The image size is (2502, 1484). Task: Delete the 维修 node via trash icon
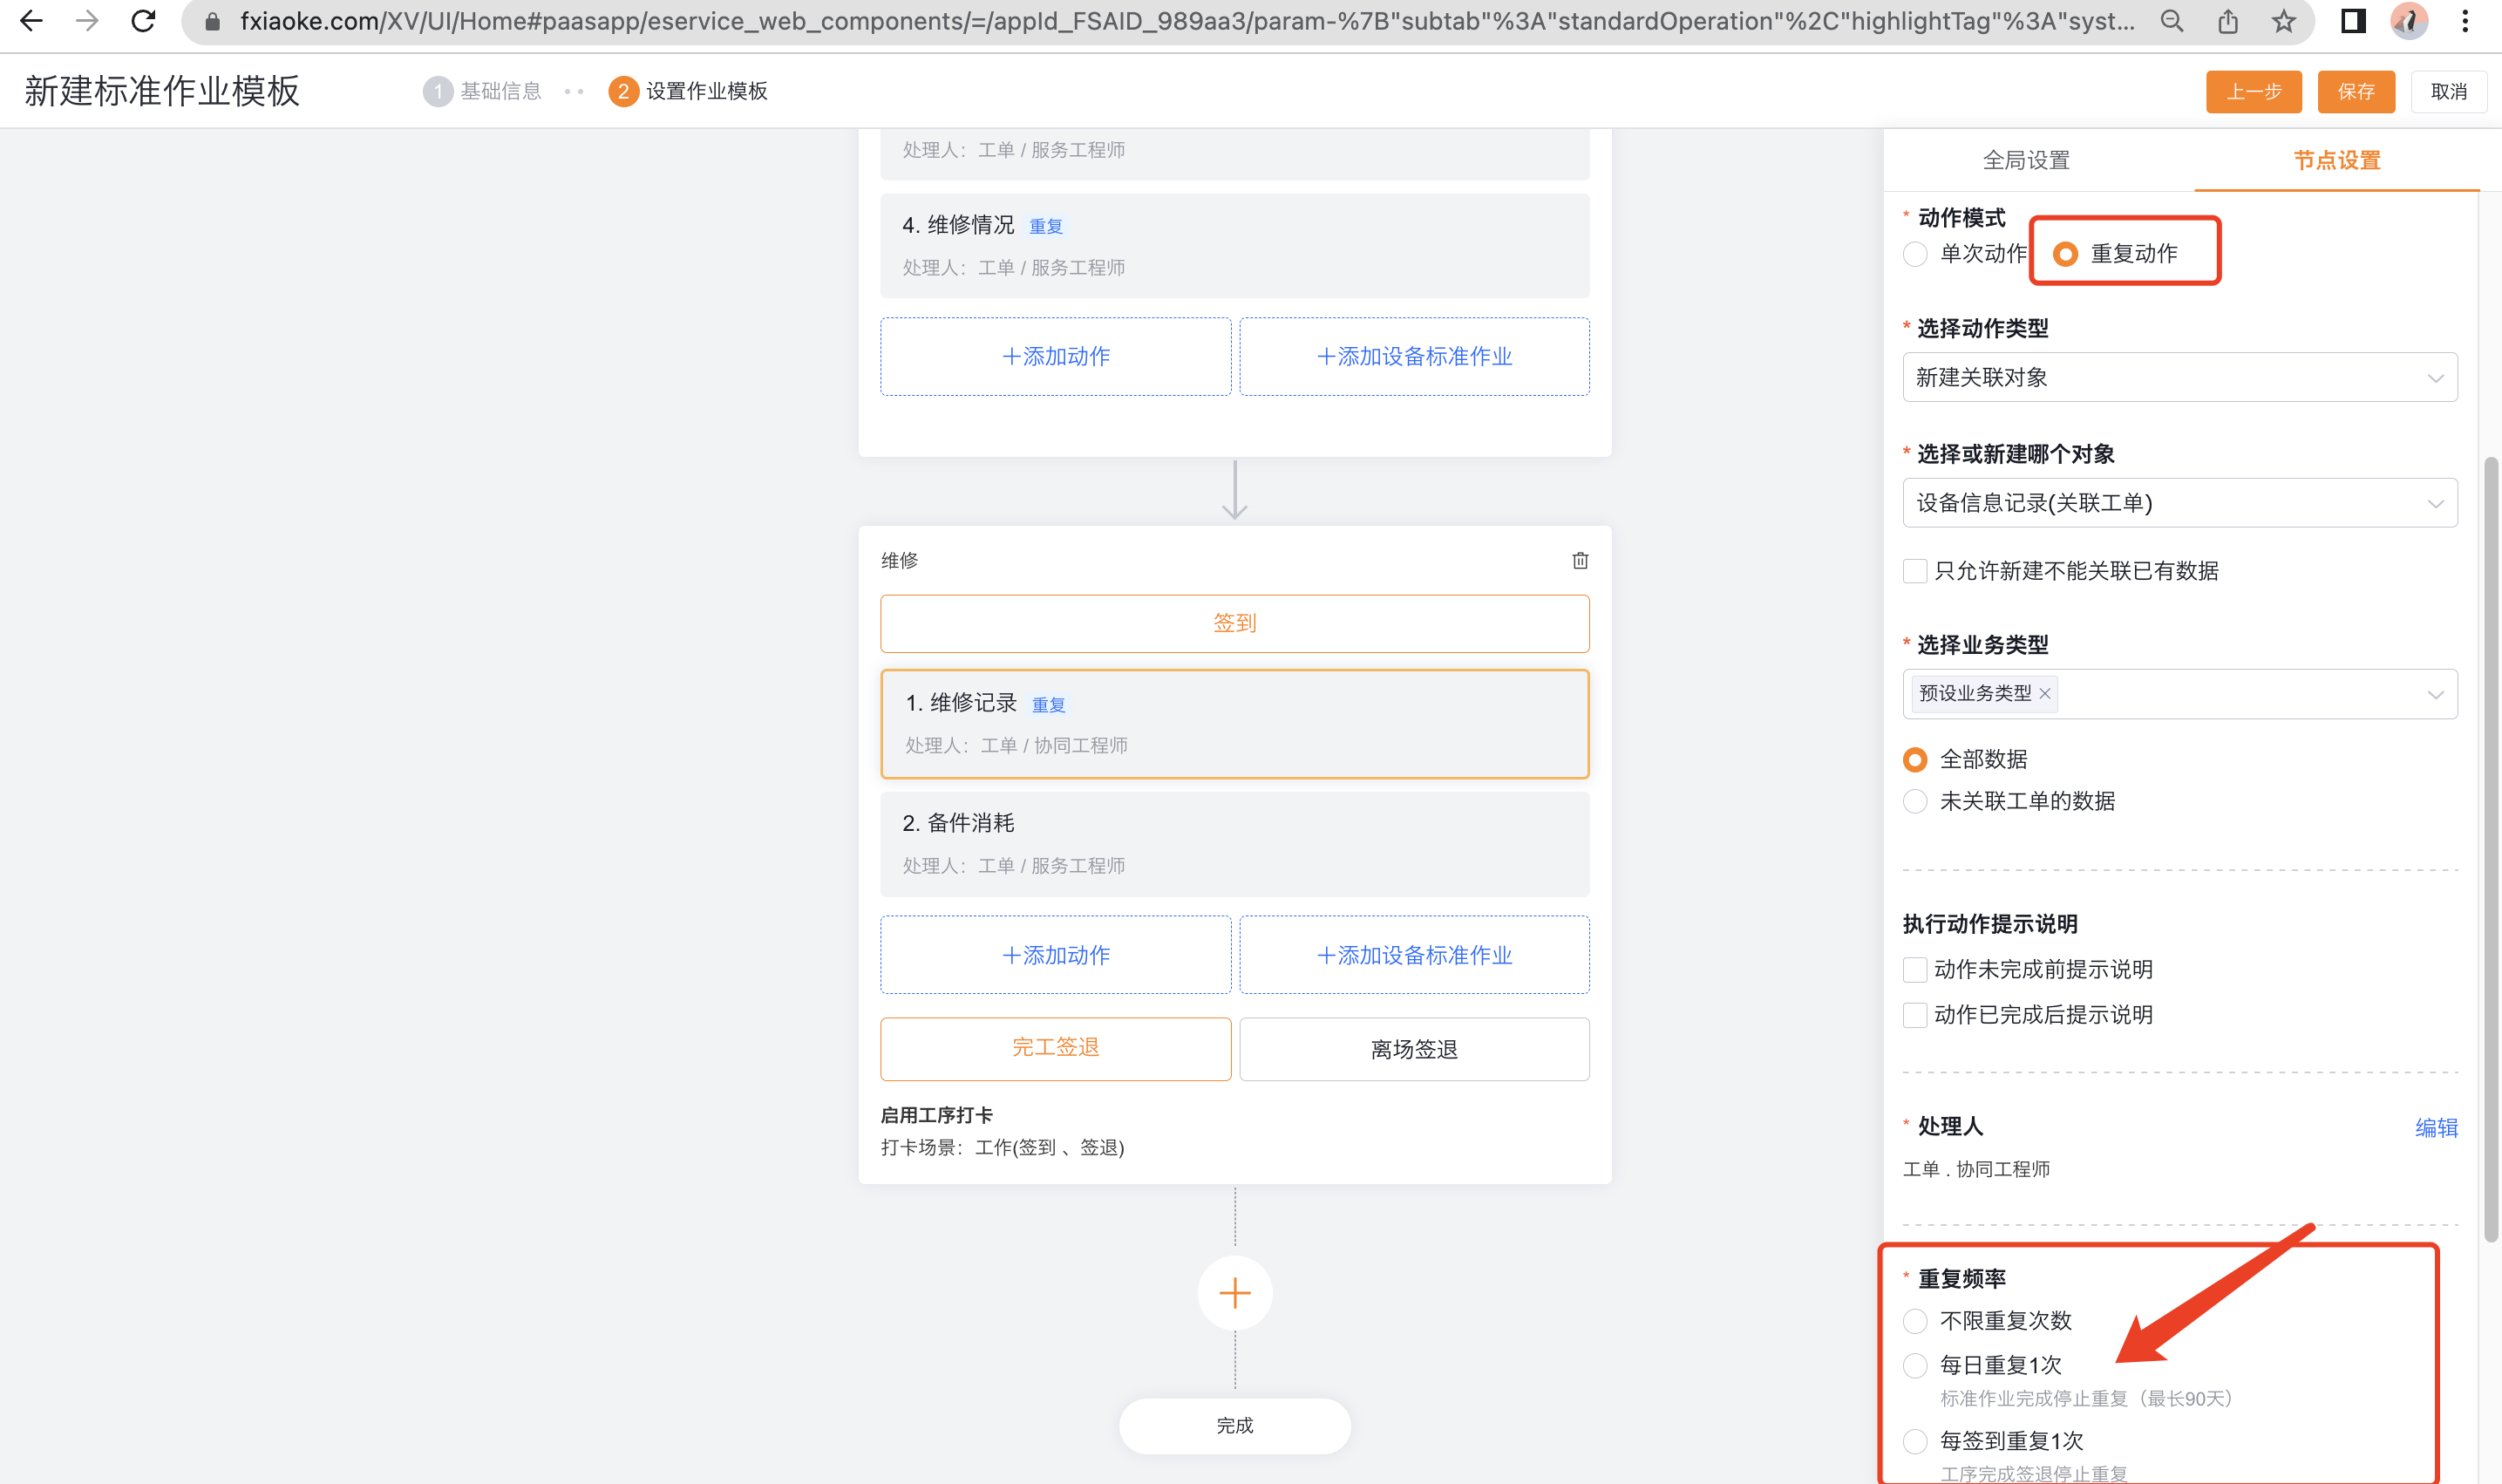1580,561
